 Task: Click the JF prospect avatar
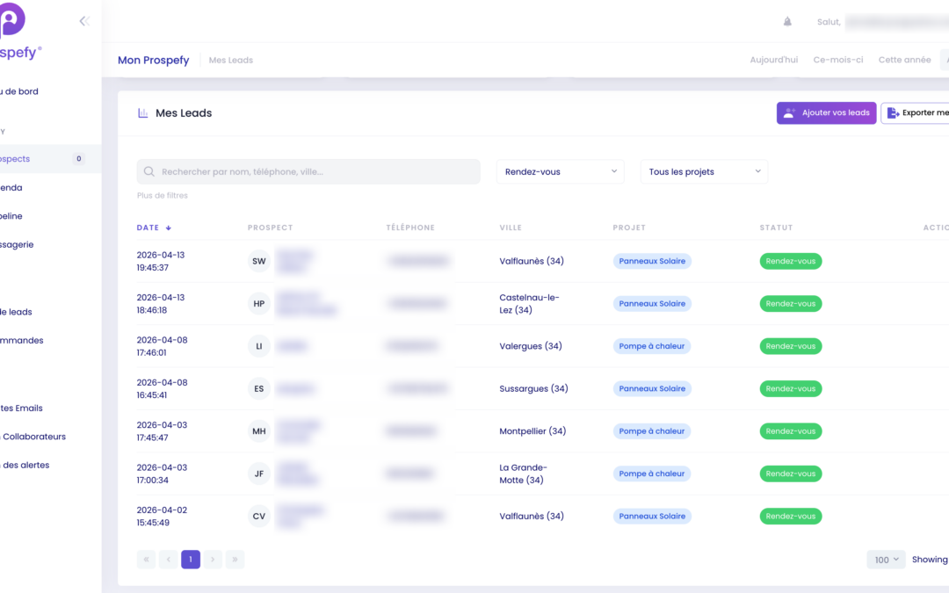(x=259, y=474)
